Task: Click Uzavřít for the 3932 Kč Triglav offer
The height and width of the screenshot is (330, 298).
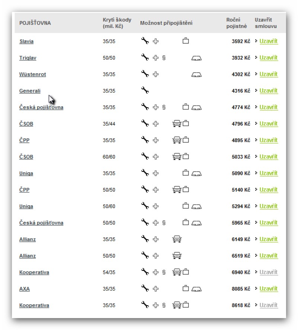Action: click(269, 58)
